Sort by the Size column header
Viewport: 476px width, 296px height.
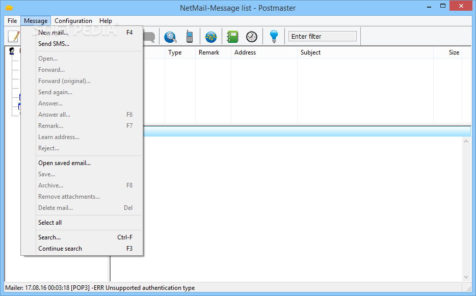[x=448, y=52]
